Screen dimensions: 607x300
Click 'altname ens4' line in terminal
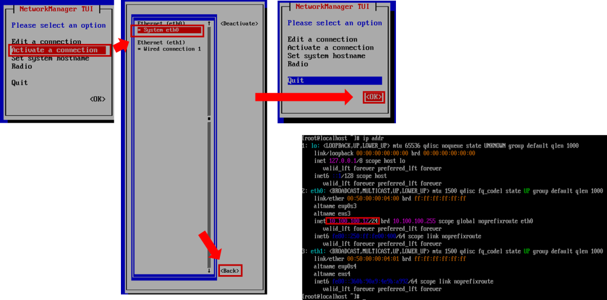pos(332,273)
